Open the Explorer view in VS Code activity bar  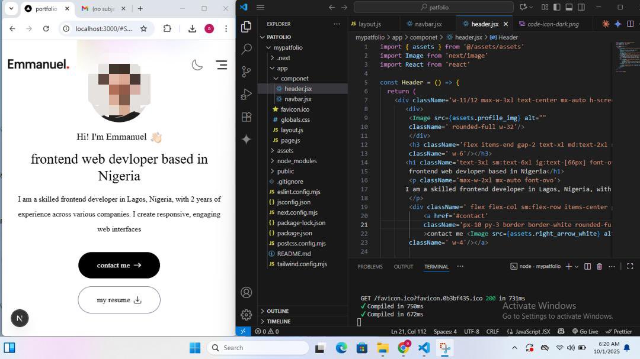point(246,27)
